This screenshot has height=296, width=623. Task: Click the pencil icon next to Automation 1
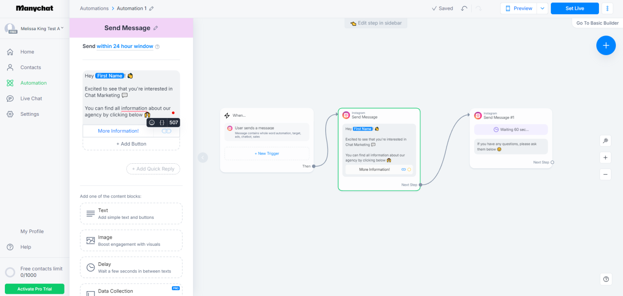coord(152,8)
